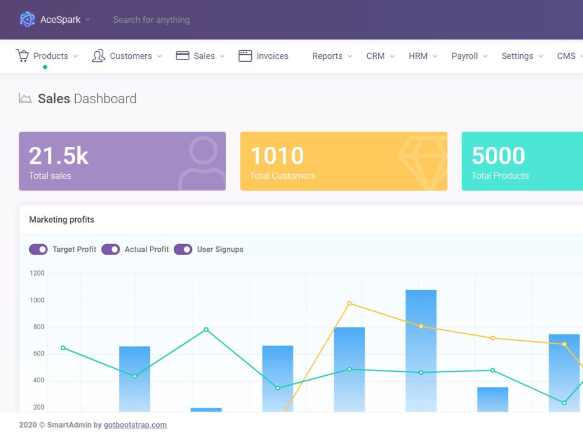Click the 2020 © SmartAdmin footer text
Screen dimensions: 583x437
(60, 425)
